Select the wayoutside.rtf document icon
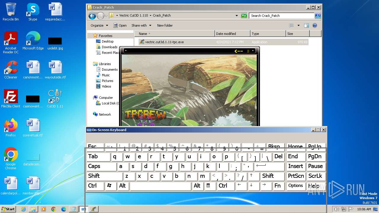379x213 pixels. (x=55, y=70)
